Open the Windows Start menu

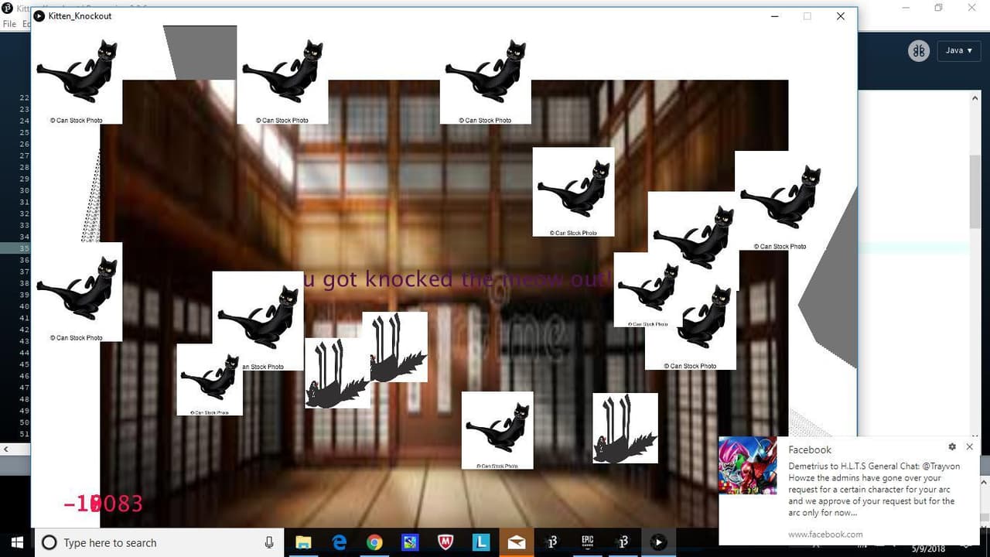(17, 542)
